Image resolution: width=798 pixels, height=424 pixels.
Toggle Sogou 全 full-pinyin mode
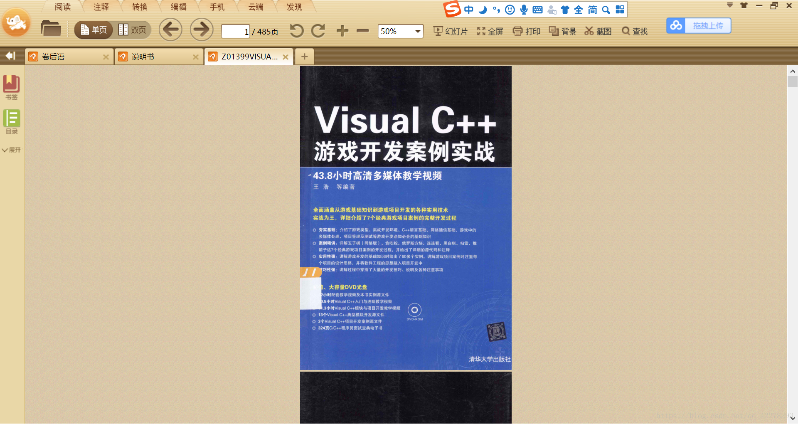[579, 10]
